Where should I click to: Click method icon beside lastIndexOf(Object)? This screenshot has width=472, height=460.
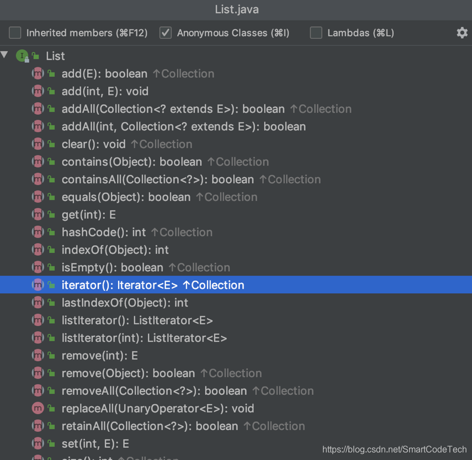point(38,303)
